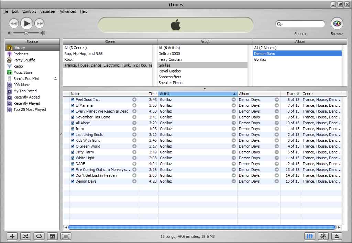
Task: Open Top 25 Most Played playlist
Action: 30,109
